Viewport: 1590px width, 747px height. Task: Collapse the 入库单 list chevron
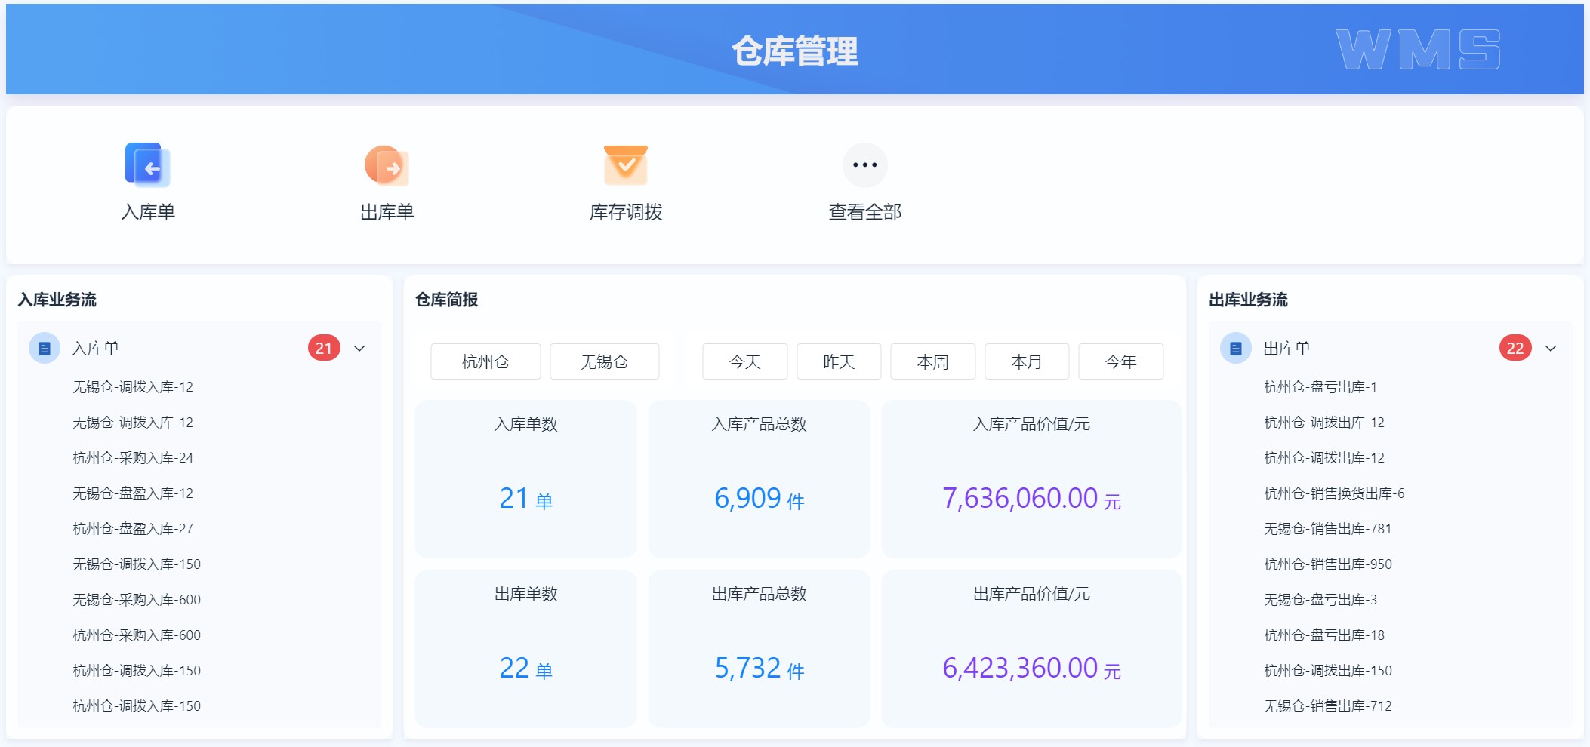point(359,349)
